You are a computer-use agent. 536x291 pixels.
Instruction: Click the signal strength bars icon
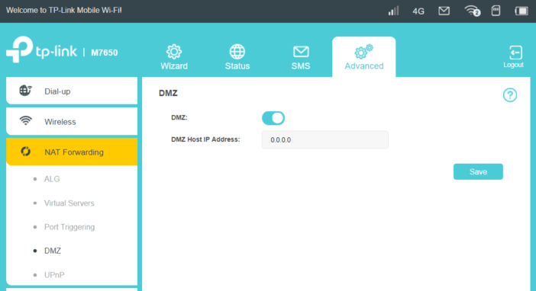pyautogui.click(x=393, y=11)
